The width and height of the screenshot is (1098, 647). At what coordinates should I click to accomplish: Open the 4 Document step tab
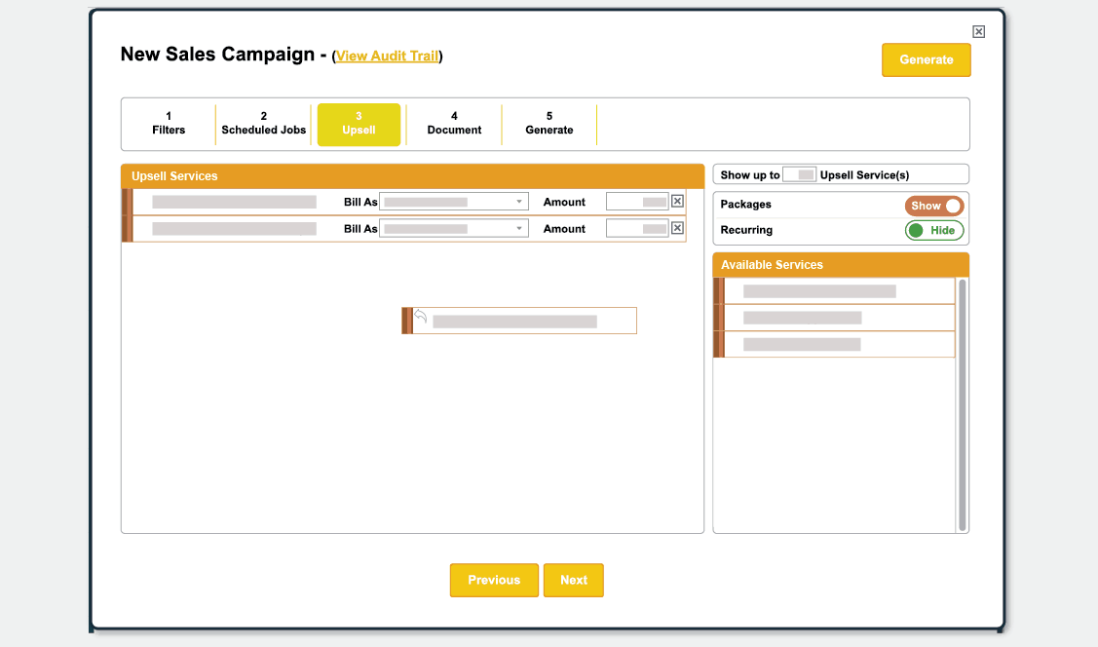pos(454,124)
